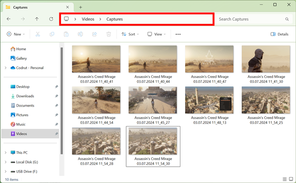296x183 pixels.
Task: Click Captures in the address breadcrumb
Action: point(115,19)
